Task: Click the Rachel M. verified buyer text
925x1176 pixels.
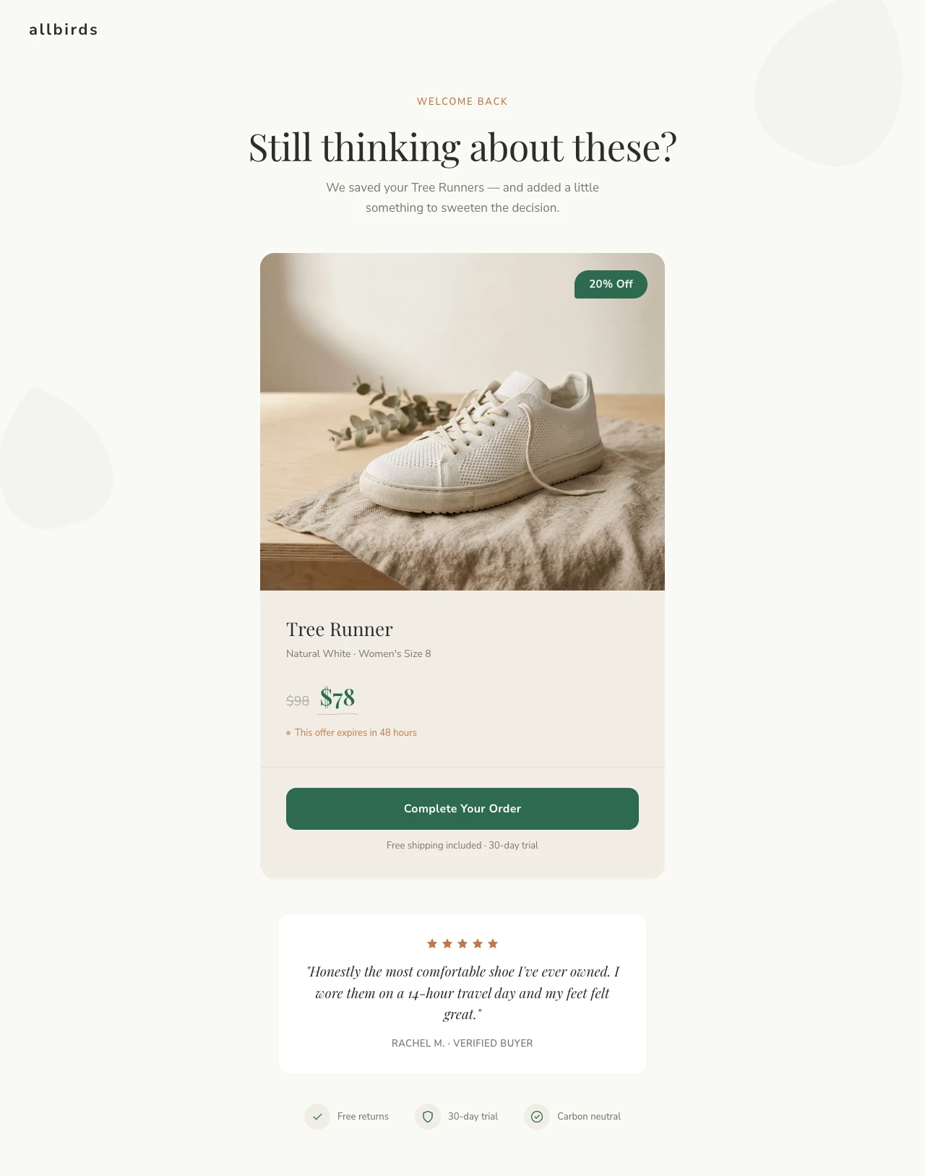Action: click(x=462, y=1043)
